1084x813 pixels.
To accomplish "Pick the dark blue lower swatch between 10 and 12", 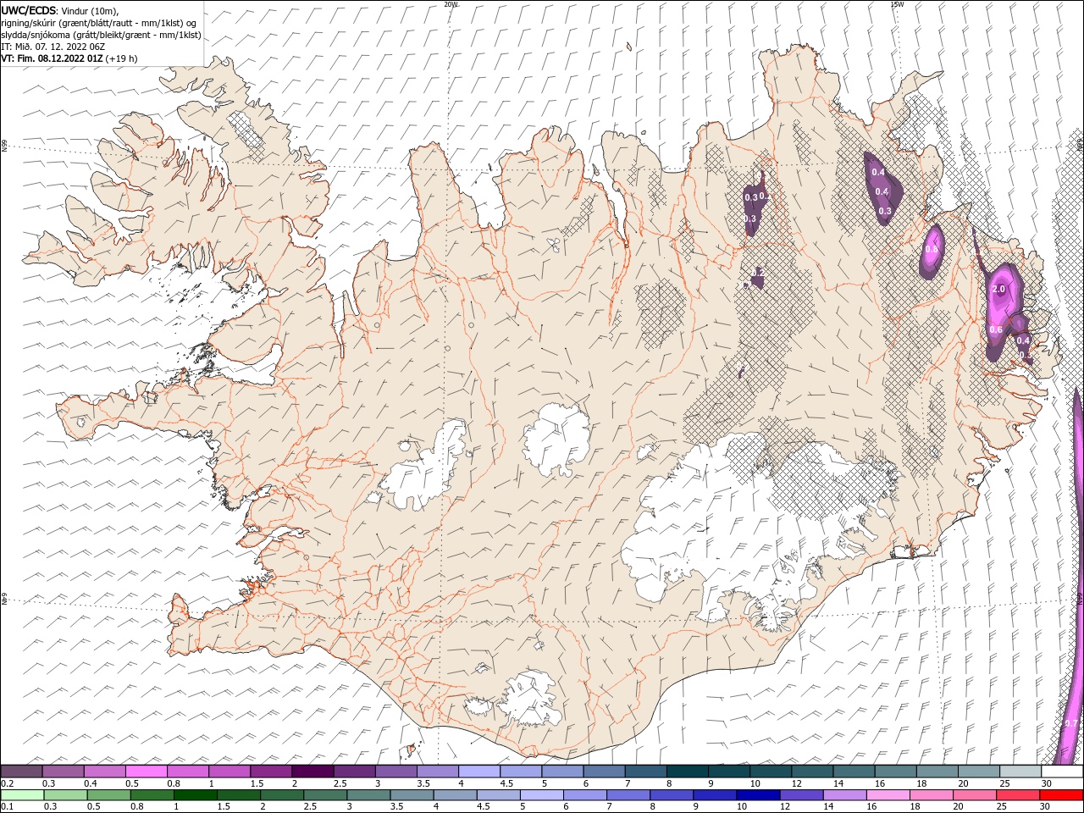I will pos(758,794).
